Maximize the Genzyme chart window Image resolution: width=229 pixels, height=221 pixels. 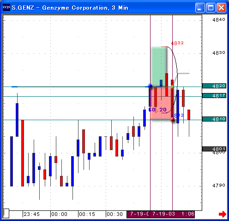pos(211,7)
